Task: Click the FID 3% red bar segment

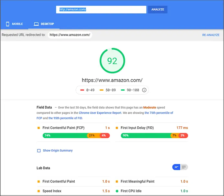Action: pyautogui.click(x=183, y=135)
